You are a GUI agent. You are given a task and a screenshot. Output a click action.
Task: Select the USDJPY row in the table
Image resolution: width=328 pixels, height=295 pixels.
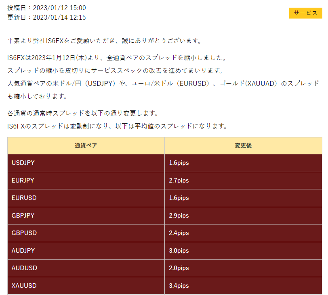(x=86, y=163)
